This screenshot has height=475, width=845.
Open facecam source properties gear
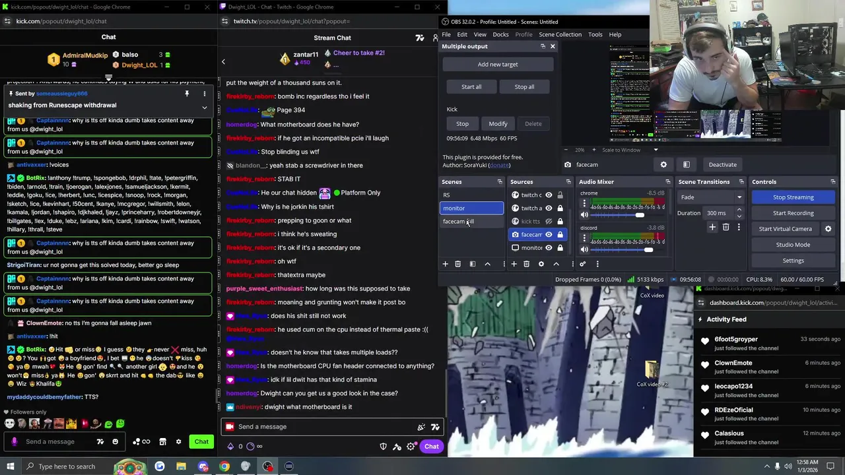(x=663, y=165)
